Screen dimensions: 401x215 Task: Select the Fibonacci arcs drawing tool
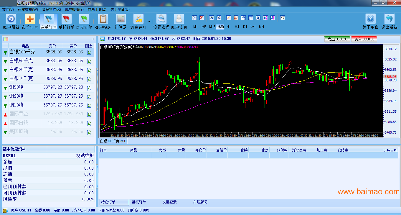243,18
